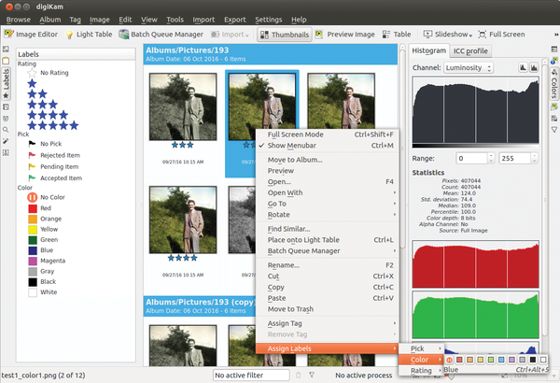This screenshot has width=560, height=383.
Task: Select Move to Trash in context menu
Action: 328,309
